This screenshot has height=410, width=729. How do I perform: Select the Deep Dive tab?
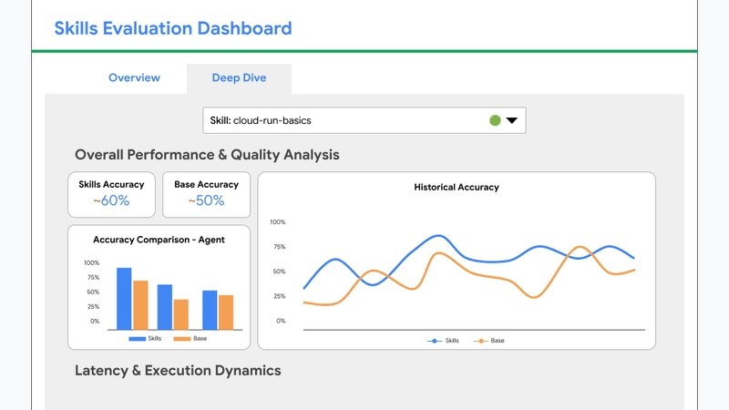click(239, 78)
